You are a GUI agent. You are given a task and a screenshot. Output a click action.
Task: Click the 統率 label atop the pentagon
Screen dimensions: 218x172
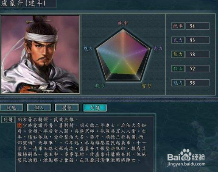tap(123, 23)
